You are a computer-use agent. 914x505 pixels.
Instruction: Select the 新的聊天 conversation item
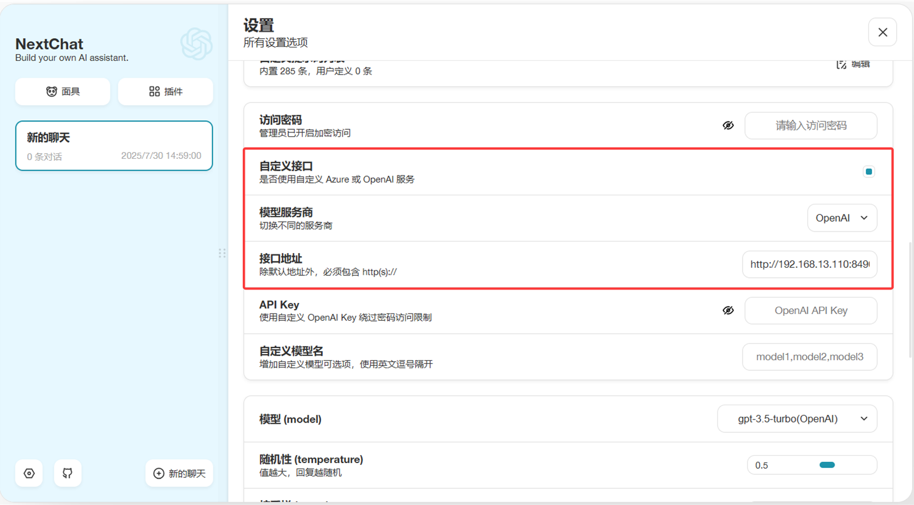[x=114, y=146]
